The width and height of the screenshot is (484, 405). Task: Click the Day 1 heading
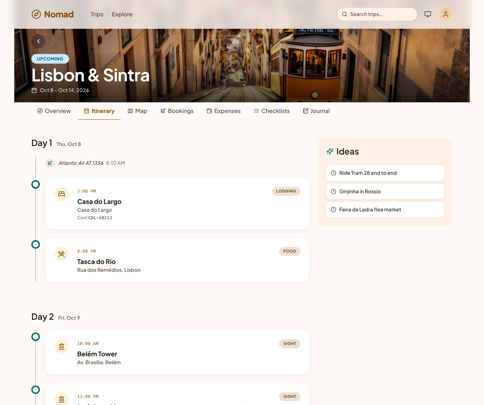[x=42, y=143]
